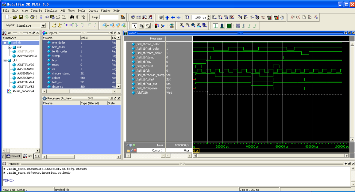Screen dimensions: 355x192
Task: Choose the arrow Select Mode tool
Action: pos(134,26)
